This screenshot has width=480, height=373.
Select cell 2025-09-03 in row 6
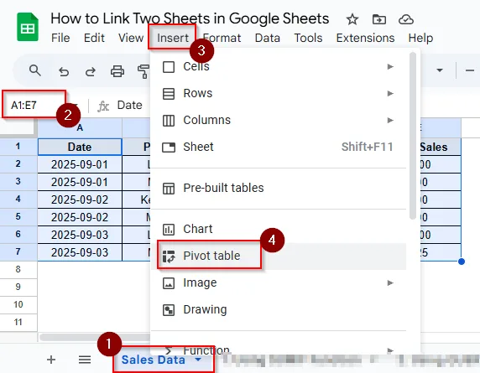click(x=80, y=235)
